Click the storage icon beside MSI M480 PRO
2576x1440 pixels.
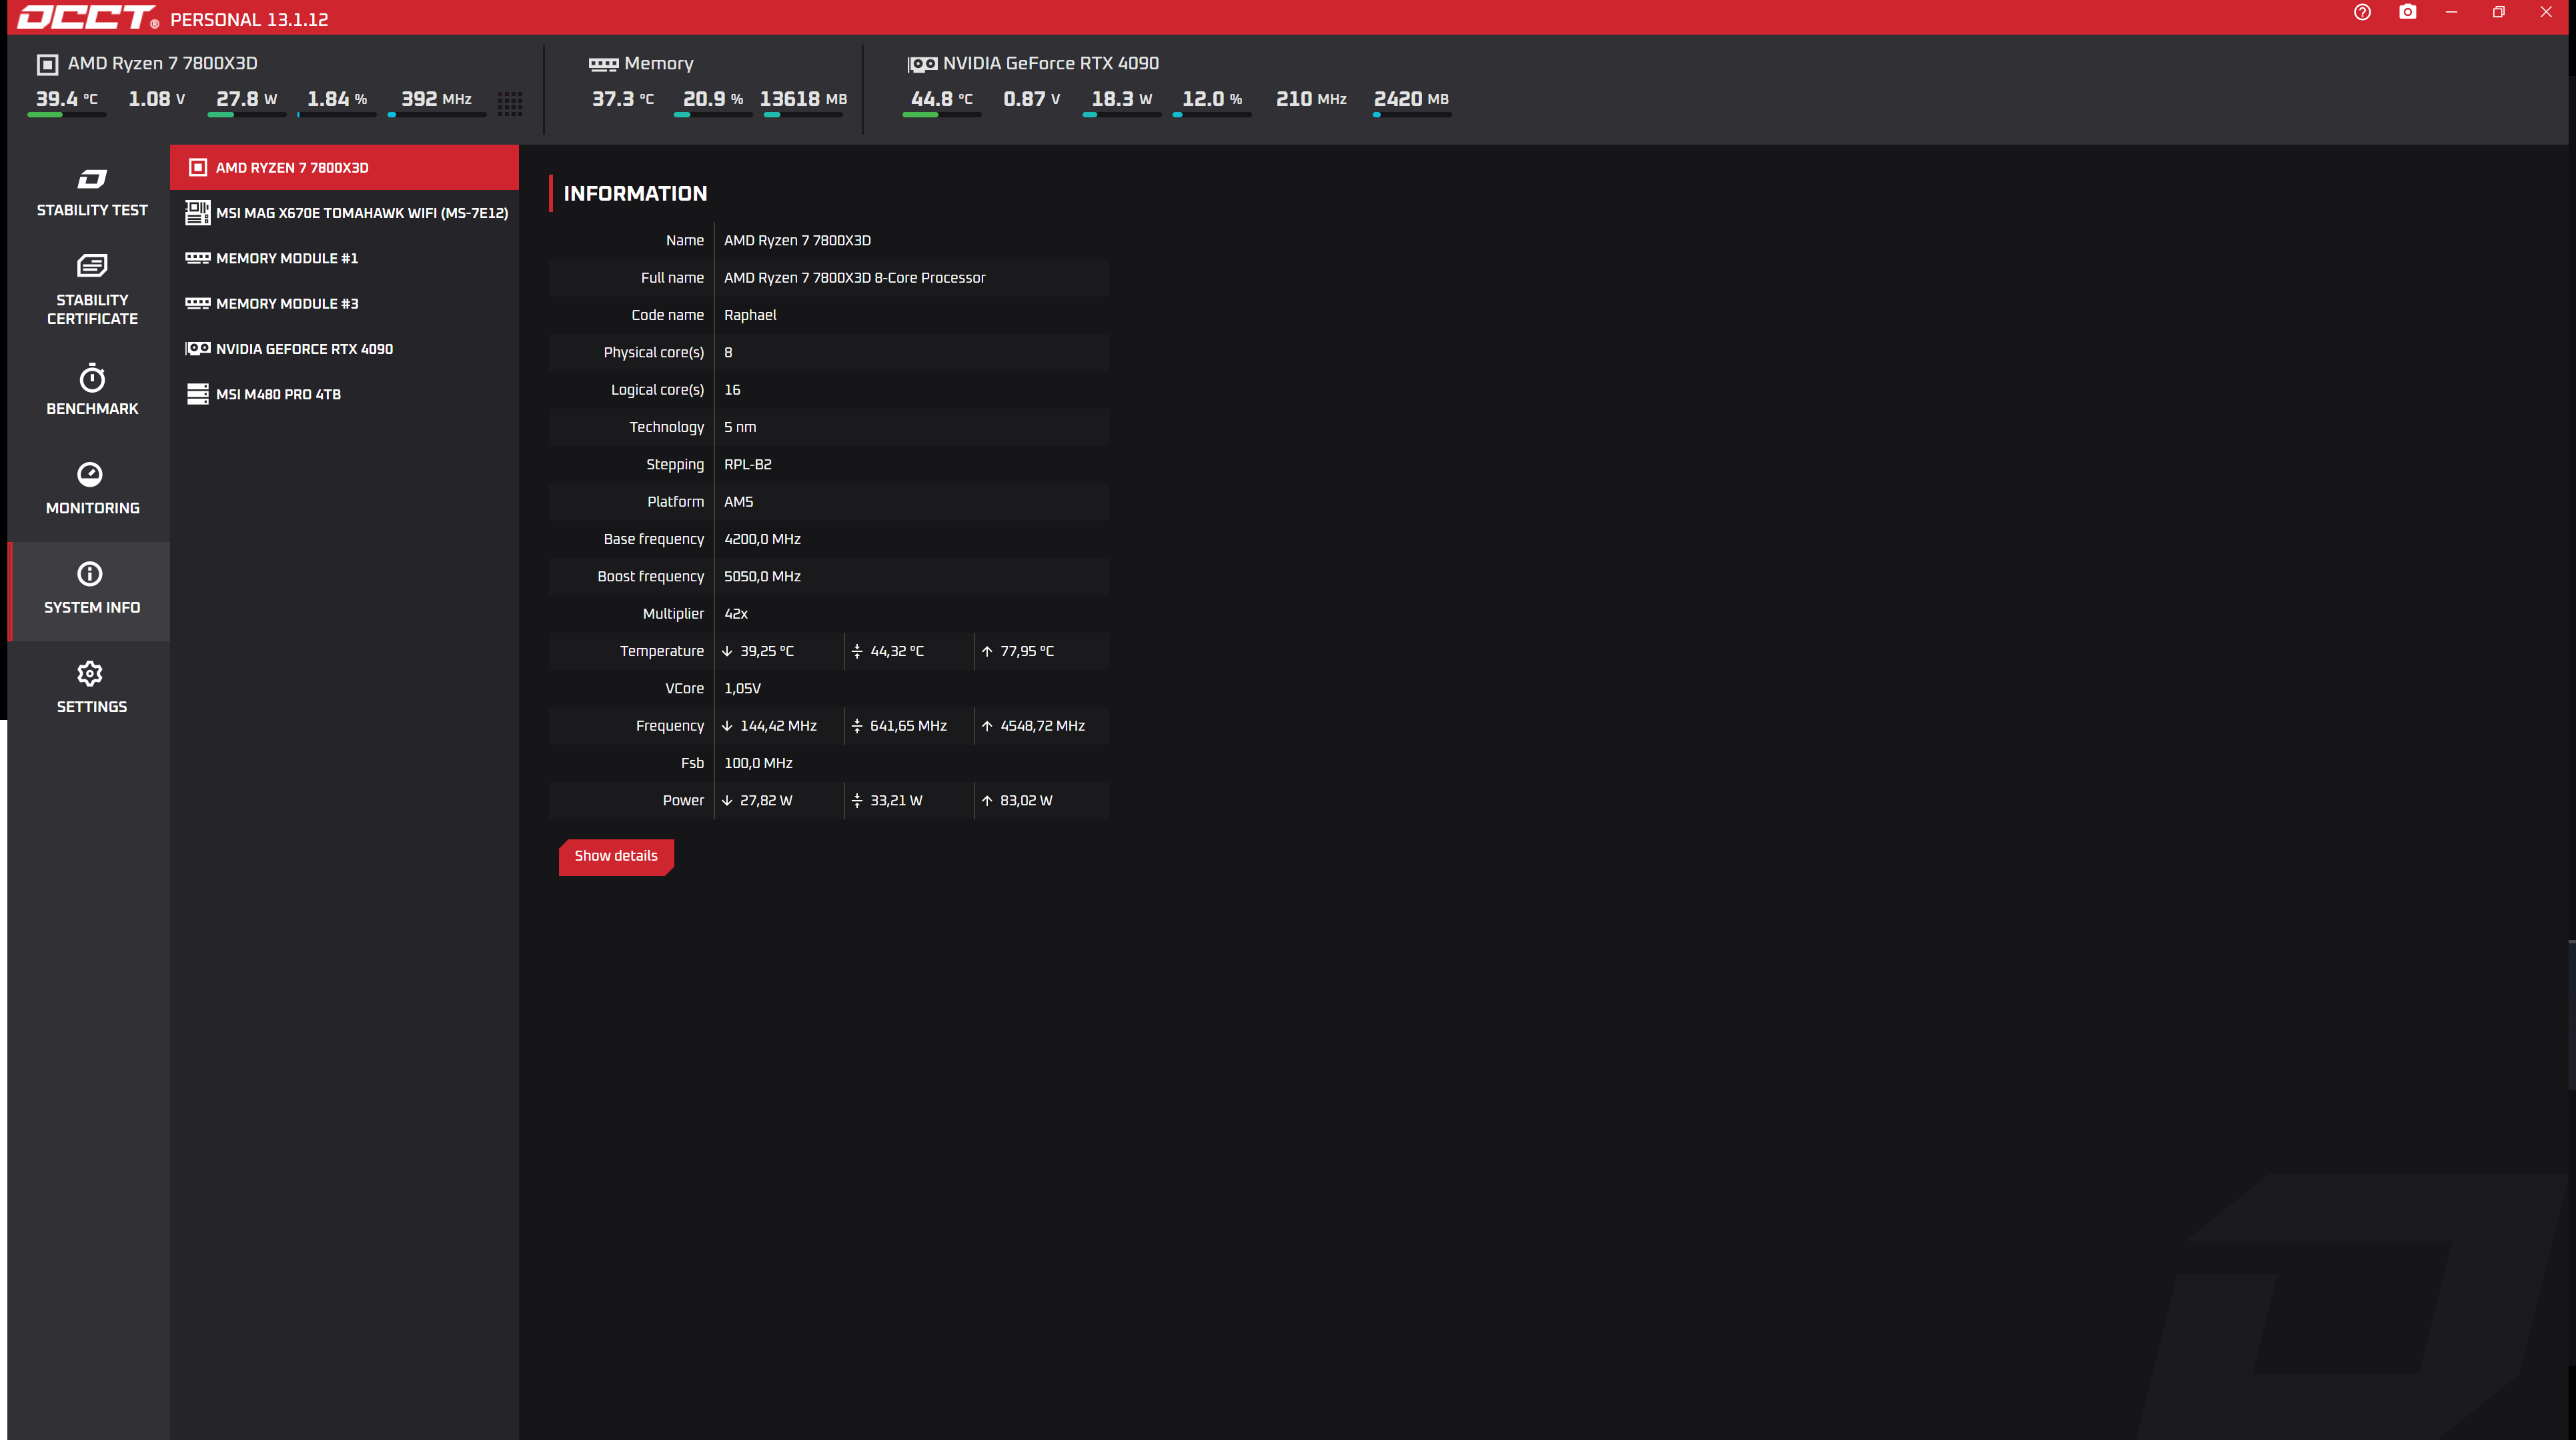click(x=197, y=394)
